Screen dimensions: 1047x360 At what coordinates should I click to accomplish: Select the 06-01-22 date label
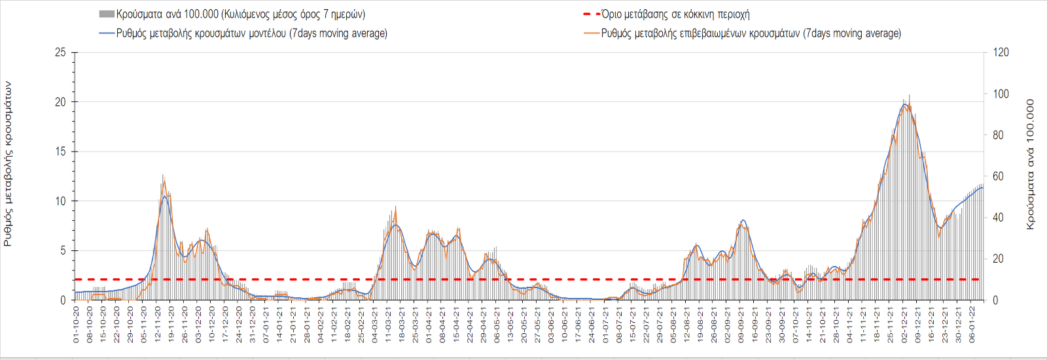[972, 325]
